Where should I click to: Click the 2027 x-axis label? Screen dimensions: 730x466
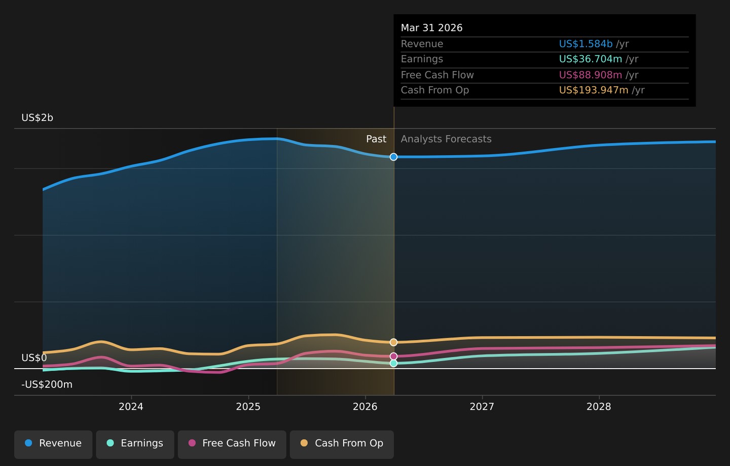click(482, 407)
